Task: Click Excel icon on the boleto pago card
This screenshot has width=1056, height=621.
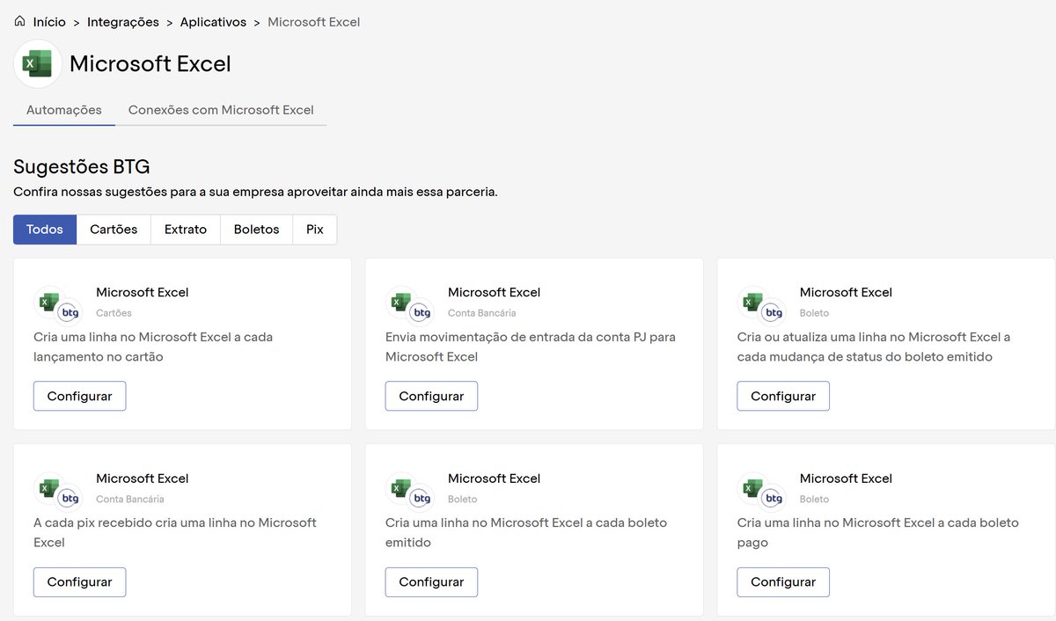Action: pos(754,489)
